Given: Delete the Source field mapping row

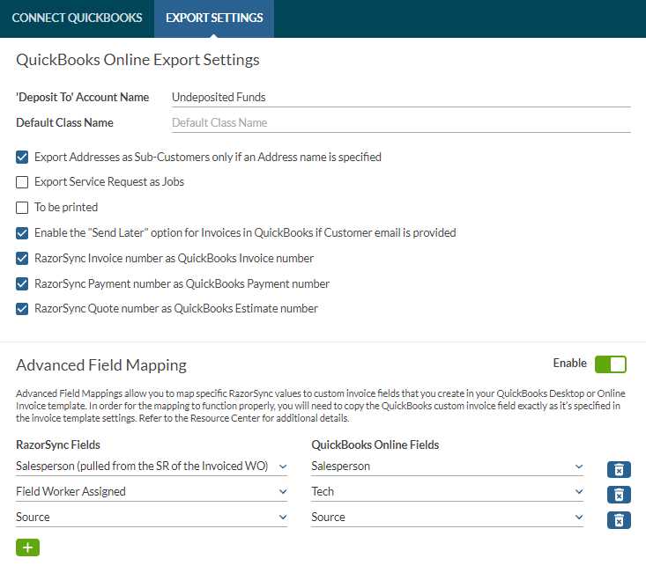Looking at the screenshot, I should coord(619,520).
